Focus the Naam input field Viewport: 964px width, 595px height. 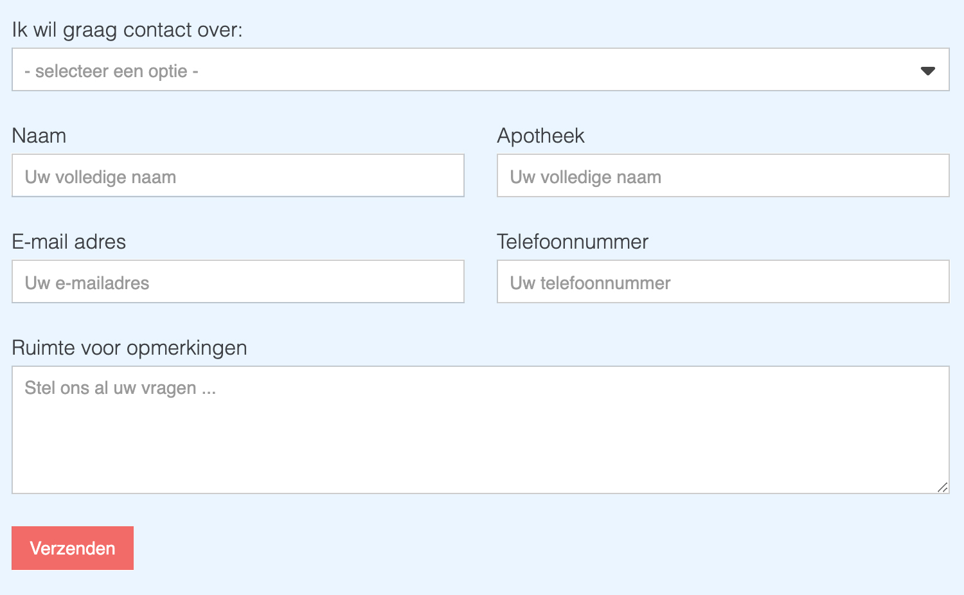(238, 175)
